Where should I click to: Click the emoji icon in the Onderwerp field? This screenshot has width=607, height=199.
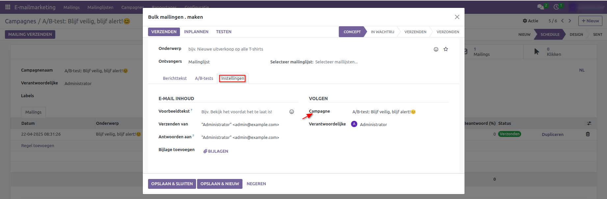[436, 49]
